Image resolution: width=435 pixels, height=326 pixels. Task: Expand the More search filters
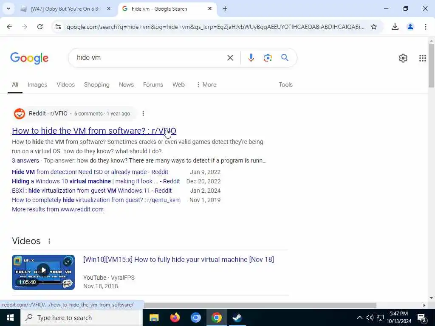pyautogui.click(x=206, y=84)
